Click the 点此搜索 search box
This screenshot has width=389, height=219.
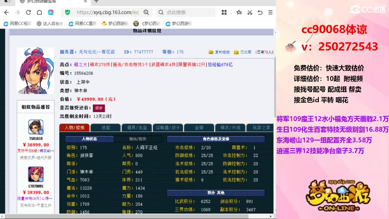coord(185,12)
